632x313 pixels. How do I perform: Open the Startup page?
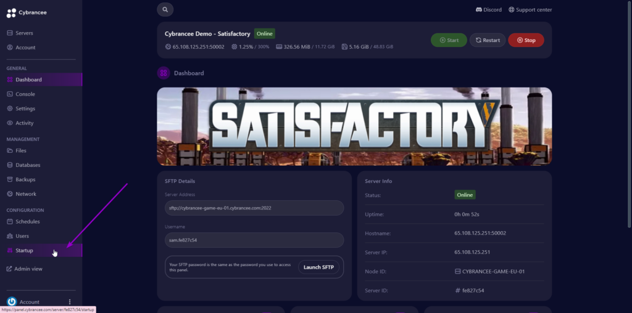(41, 251)
